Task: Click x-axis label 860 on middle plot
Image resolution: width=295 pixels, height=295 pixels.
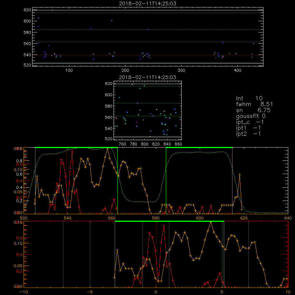Action: coord(178,144)
